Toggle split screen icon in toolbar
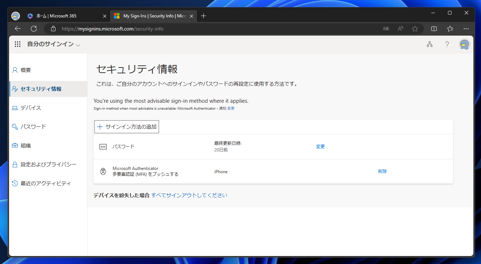Image resolution: width=481 pixels, height=264 pixels. [434, 29]
